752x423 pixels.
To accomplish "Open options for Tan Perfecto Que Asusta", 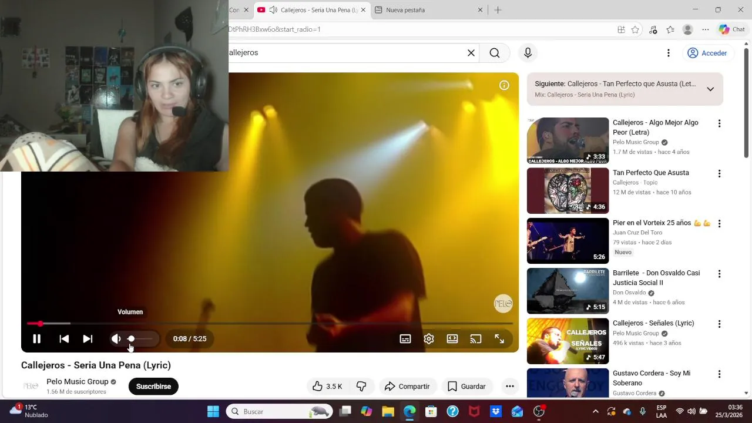I will point(719,173).
